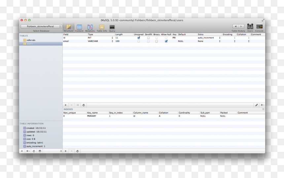Refresh the fields list
284x178 pixels.
point(84,105)
